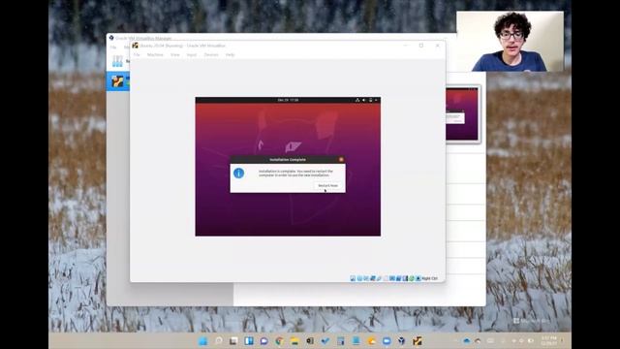Click the third VM status bar icon

click(366, 278)
